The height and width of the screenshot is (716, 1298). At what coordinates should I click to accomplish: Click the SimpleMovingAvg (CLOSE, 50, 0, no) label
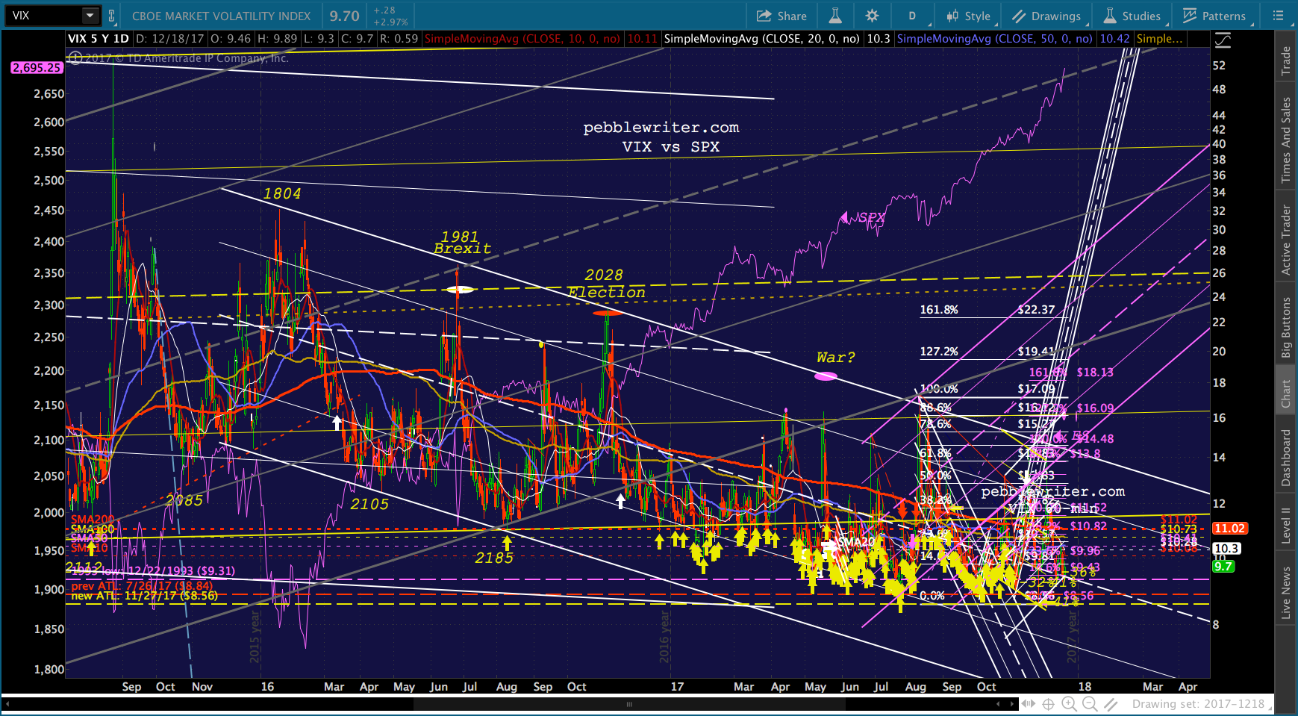[995, 39]
